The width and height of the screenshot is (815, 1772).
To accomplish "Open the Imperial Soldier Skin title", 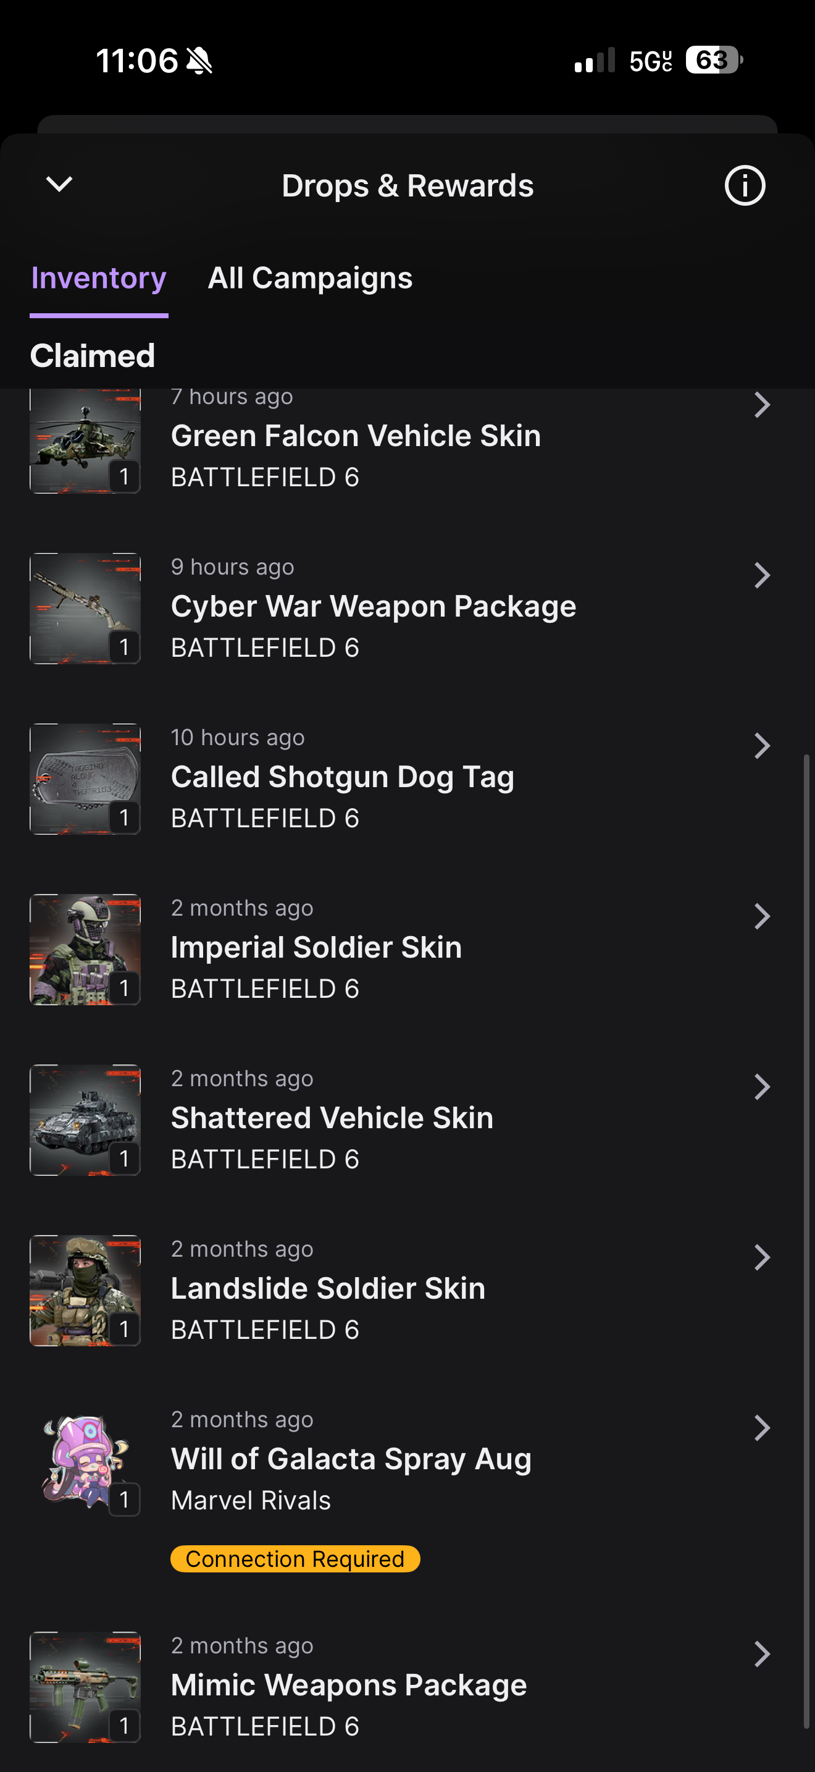I will tap(316, 947).
